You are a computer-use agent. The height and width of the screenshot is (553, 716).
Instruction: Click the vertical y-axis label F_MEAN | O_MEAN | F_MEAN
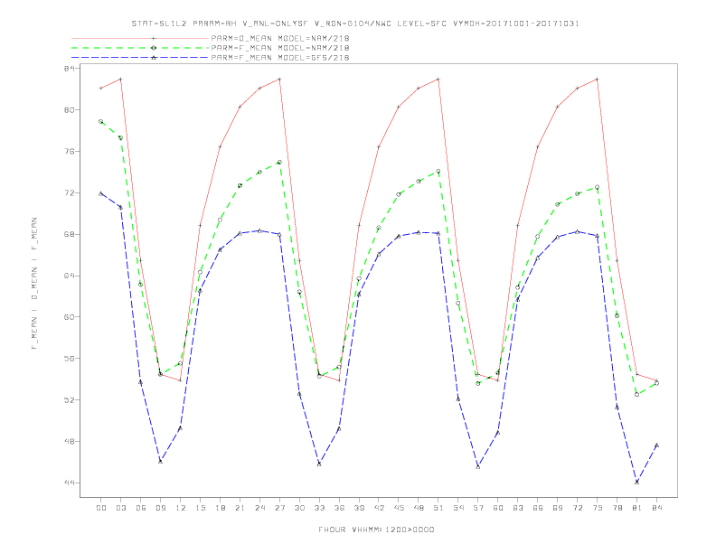tap(34, 284)
